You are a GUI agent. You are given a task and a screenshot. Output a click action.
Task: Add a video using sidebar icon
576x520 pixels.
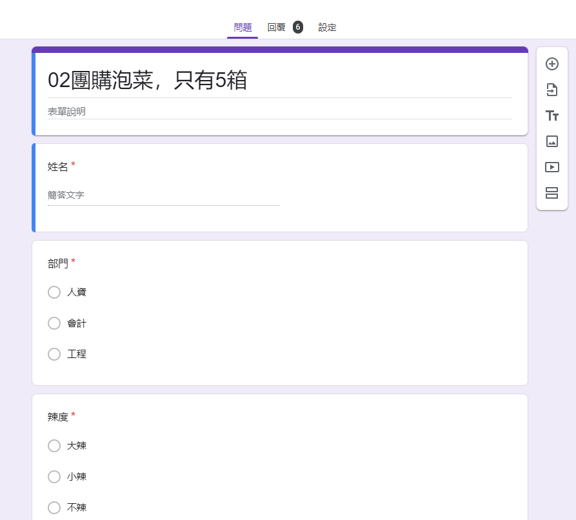[551, 167]
